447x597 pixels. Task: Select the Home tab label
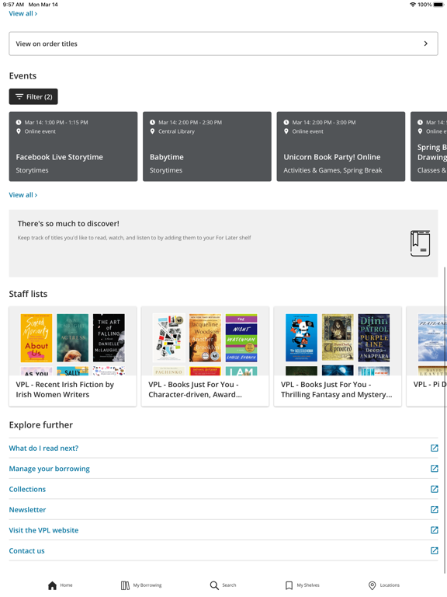(x=66, y=585)
